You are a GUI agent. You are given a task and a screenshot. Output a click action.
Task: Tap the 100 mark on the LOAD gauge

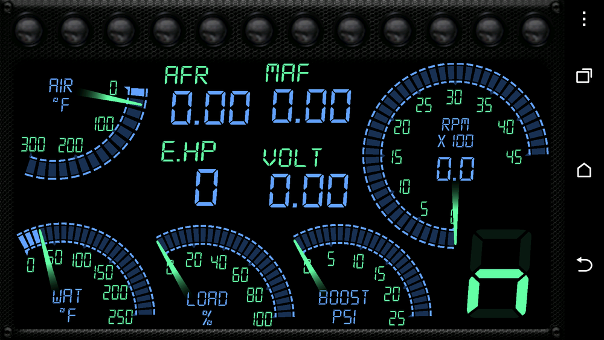pyautogui.click(x=262, y=319)
